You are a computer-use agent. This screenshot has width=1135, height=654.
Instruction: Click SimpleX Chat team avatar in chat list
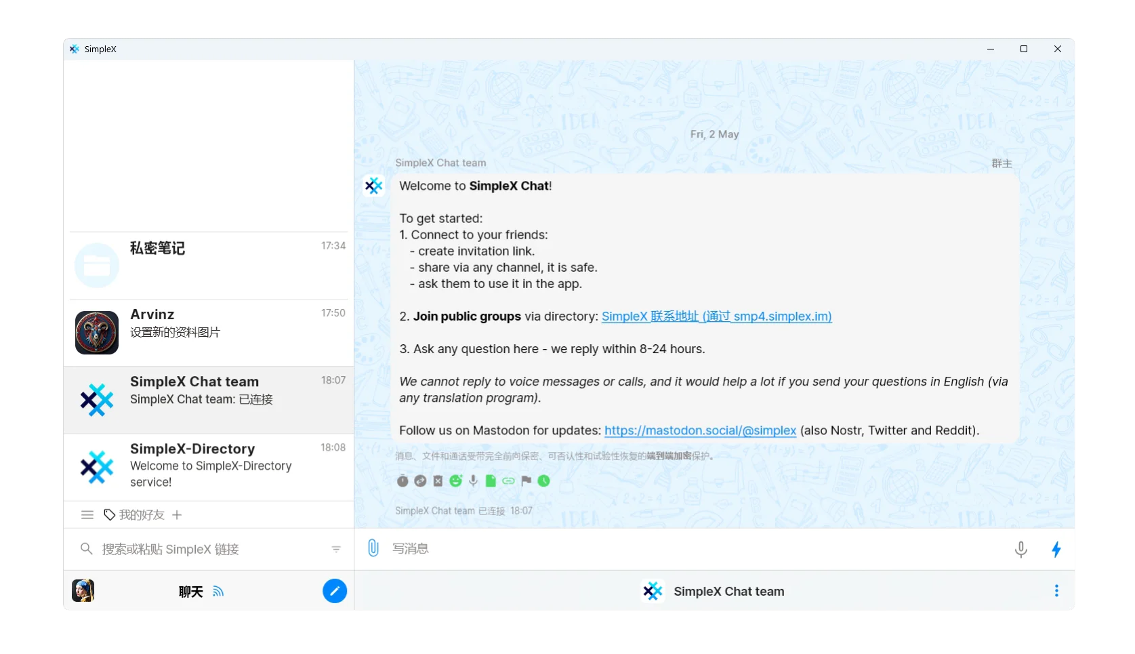(x=97, y=400)
